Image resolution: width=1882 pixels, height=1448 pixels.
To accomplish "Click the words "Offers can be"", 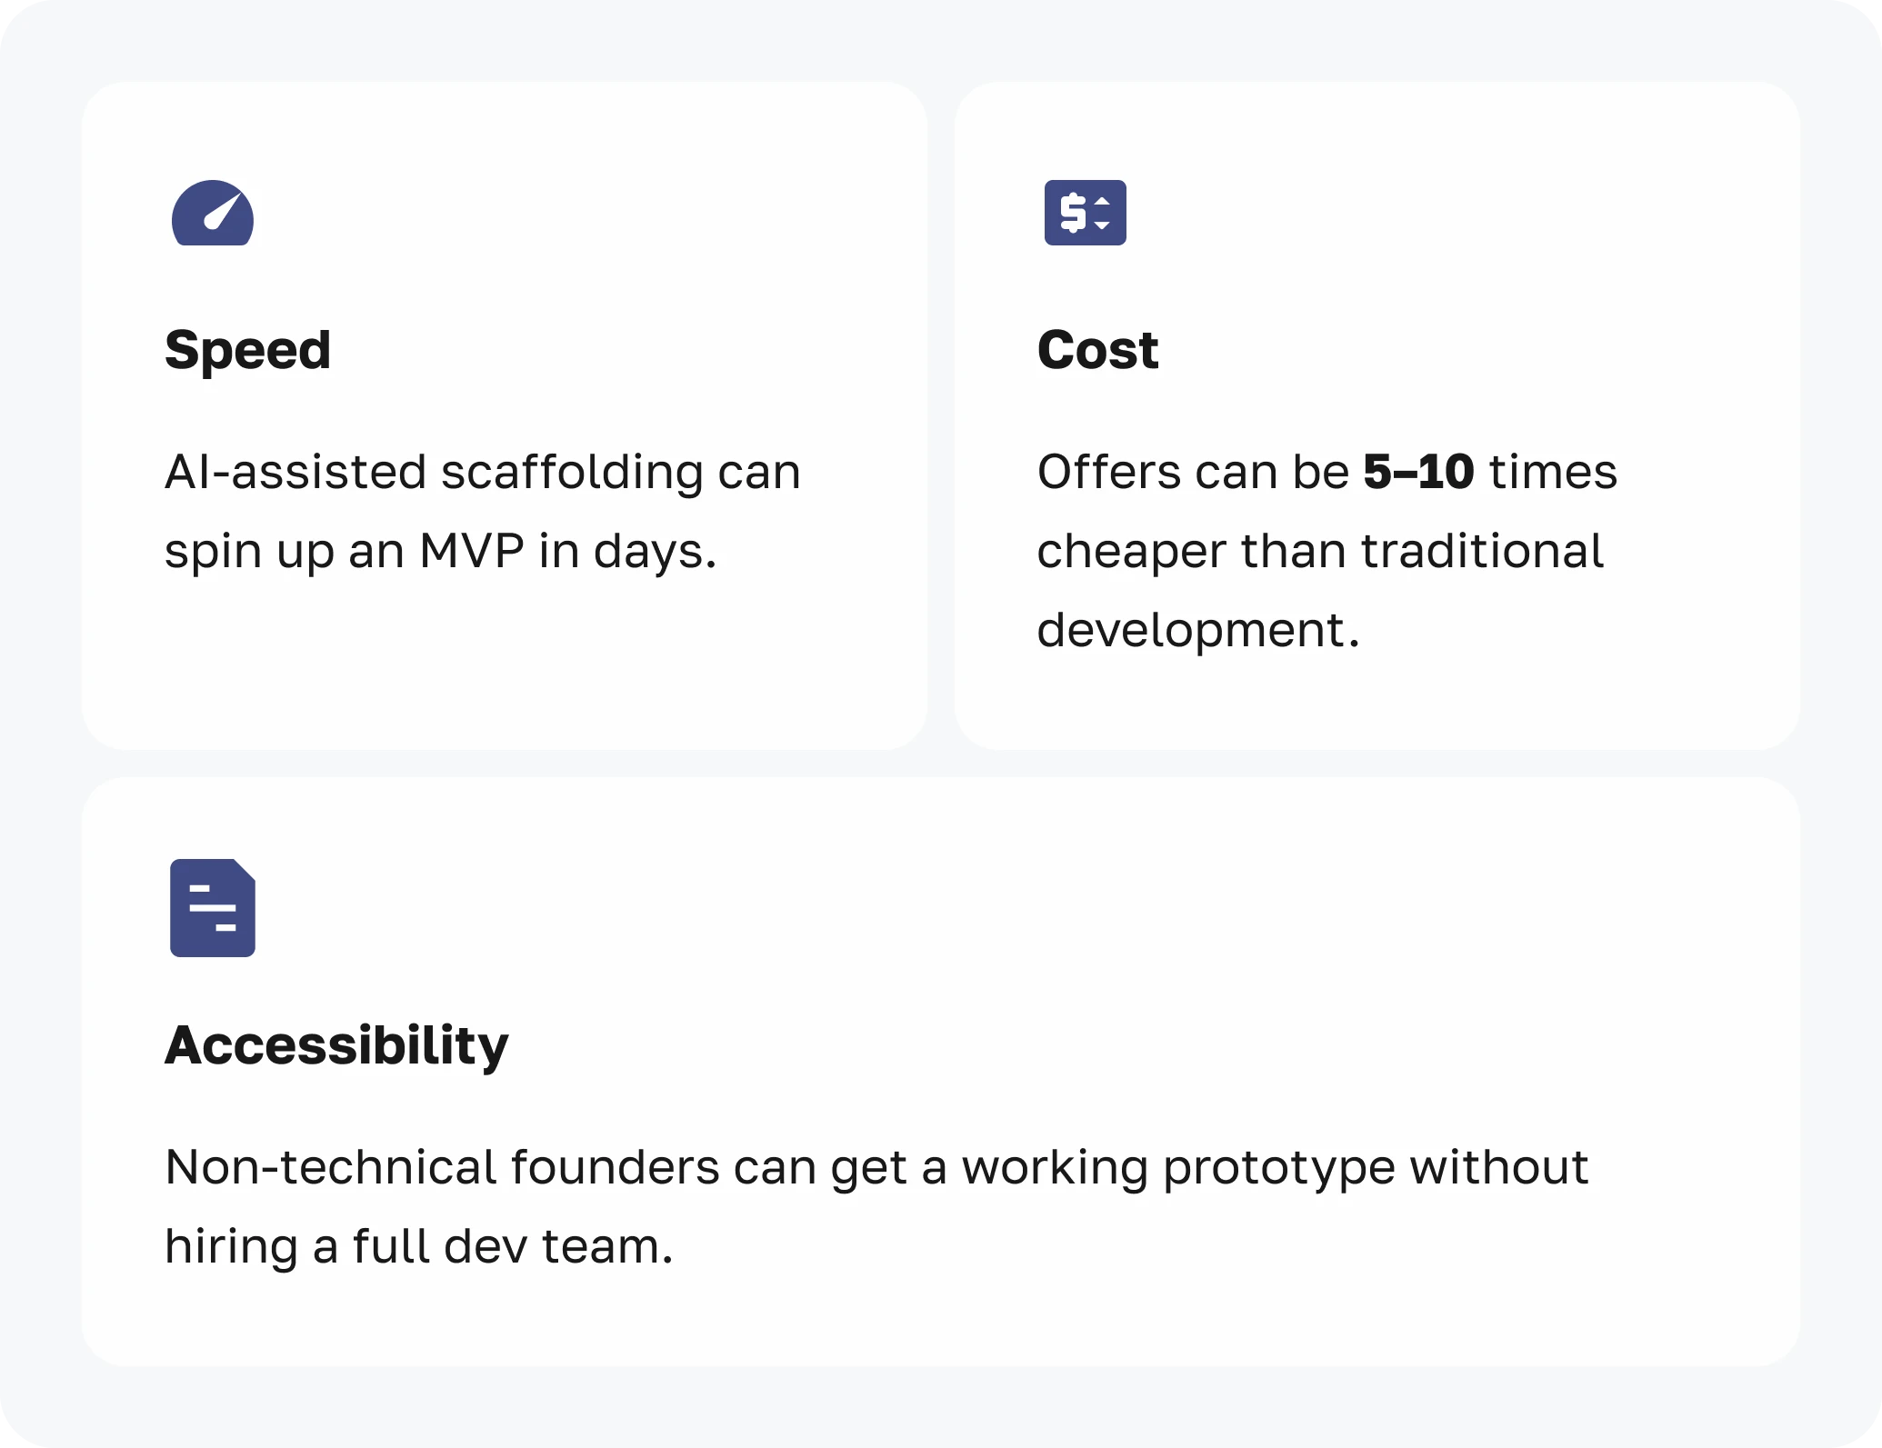I will coord(1193,472).
